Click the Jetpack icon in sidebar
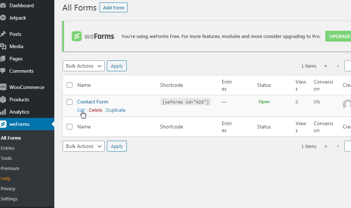Viewport: 351px width, 208px height. pyautogui.click(x=3, y=18)
